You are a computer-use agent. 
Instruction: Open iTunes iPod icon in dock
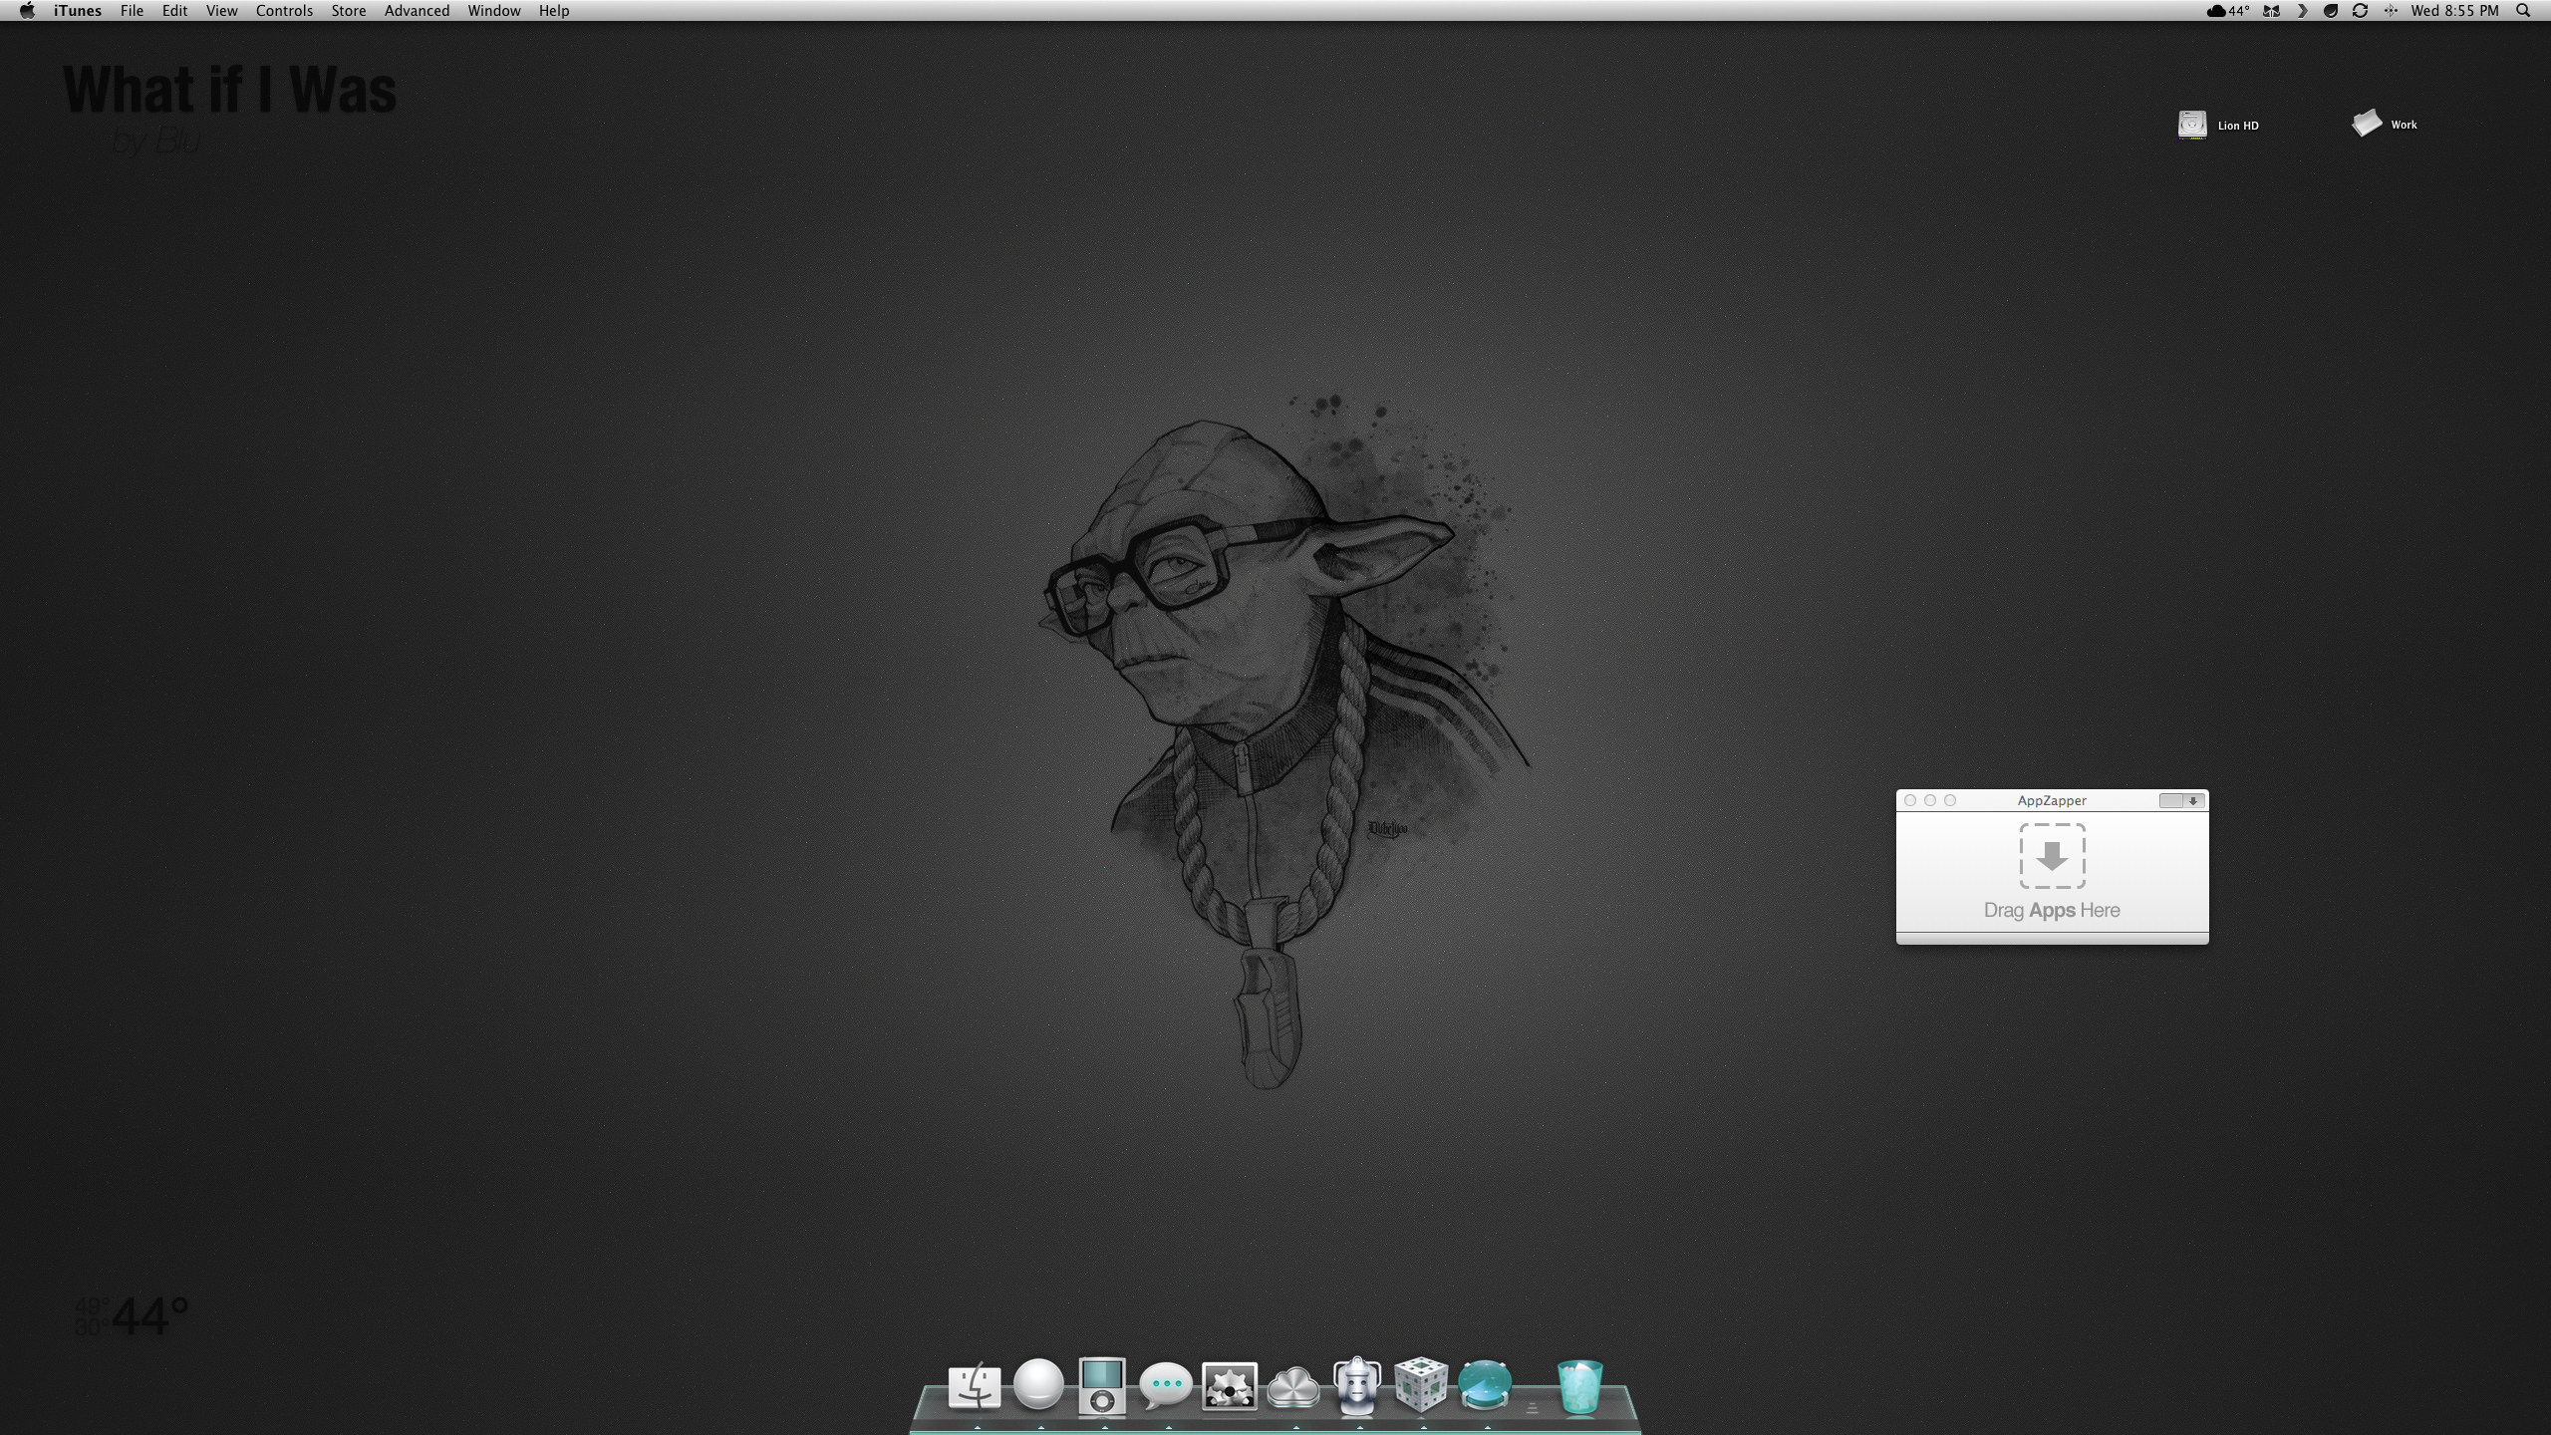point(1102,1386)
